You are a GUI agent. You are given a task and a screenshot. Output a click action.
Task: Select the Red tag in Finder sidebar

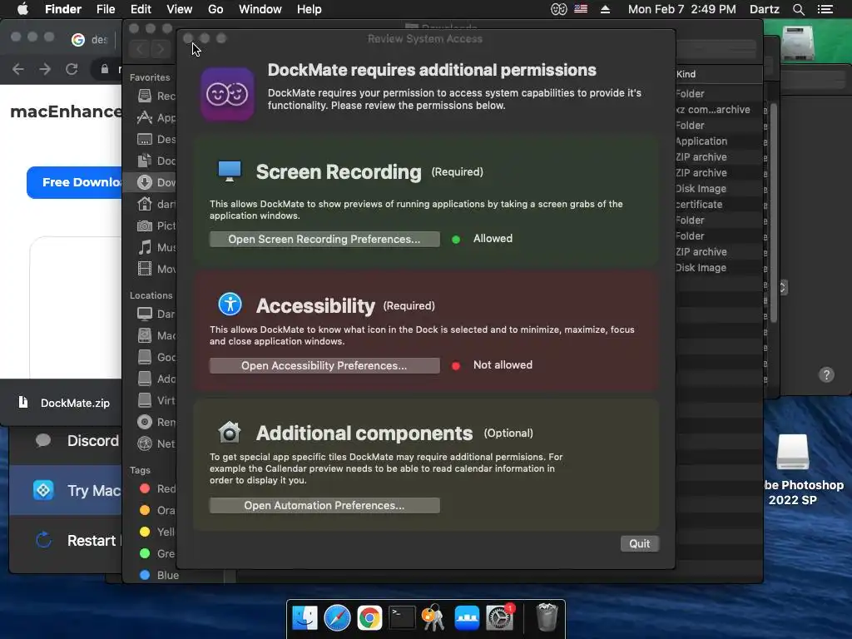[156, 488]
